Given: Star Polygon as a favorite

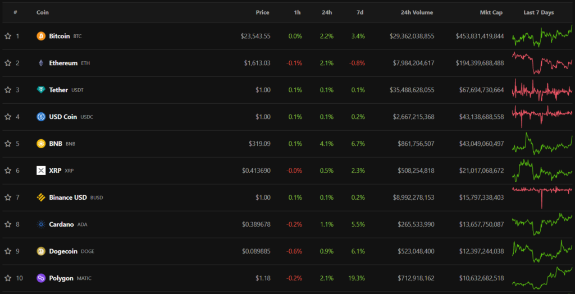Looking at the screenshot, I should 8,278.
